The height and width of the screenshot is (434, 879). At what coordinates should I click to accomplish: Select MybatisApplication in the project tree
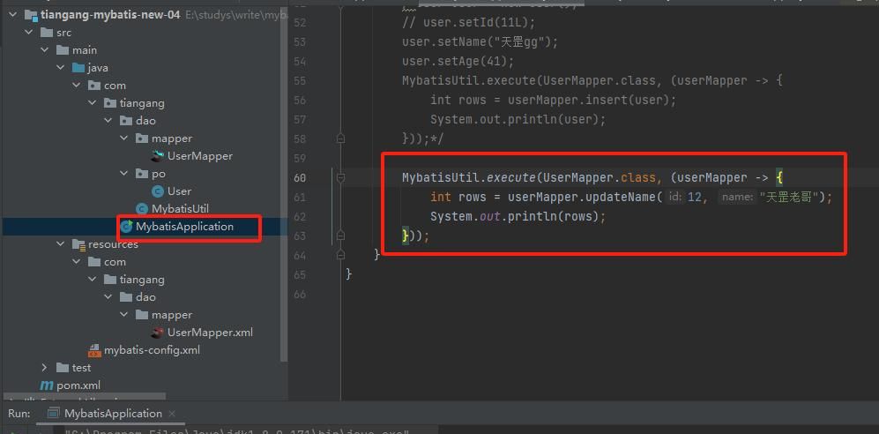(x=184, y=227)
